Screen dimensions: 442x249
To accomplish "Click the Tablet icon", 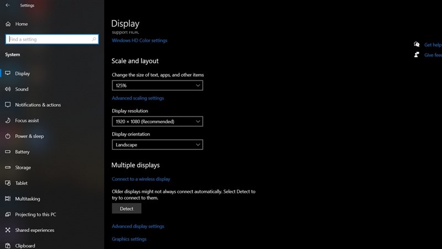I will click(x=8, y=183).
